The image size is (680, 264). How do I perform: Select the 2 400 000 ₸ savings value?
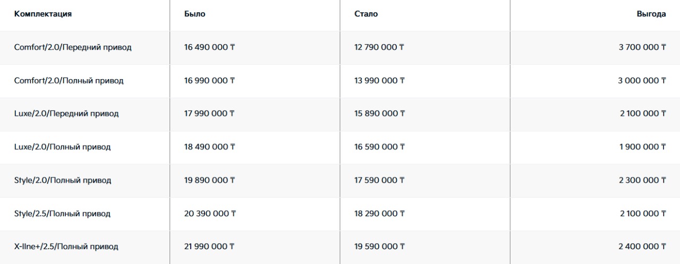pos(642,246)
